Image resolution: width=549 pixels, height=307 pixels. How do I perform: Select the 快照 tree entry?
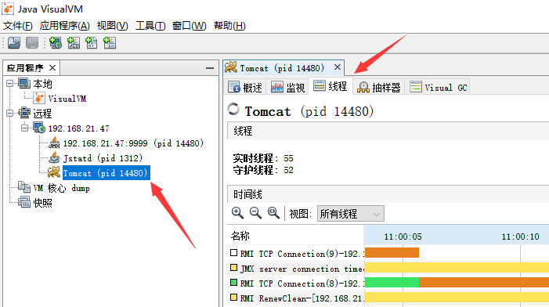[43, 202]
